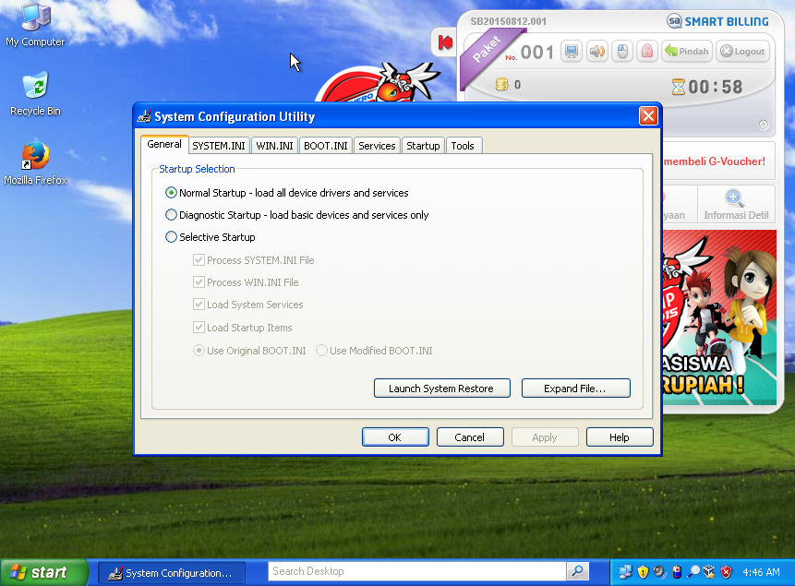
Task: Click the red padlock icon in Smart Billing
Action: coord(647,51)
